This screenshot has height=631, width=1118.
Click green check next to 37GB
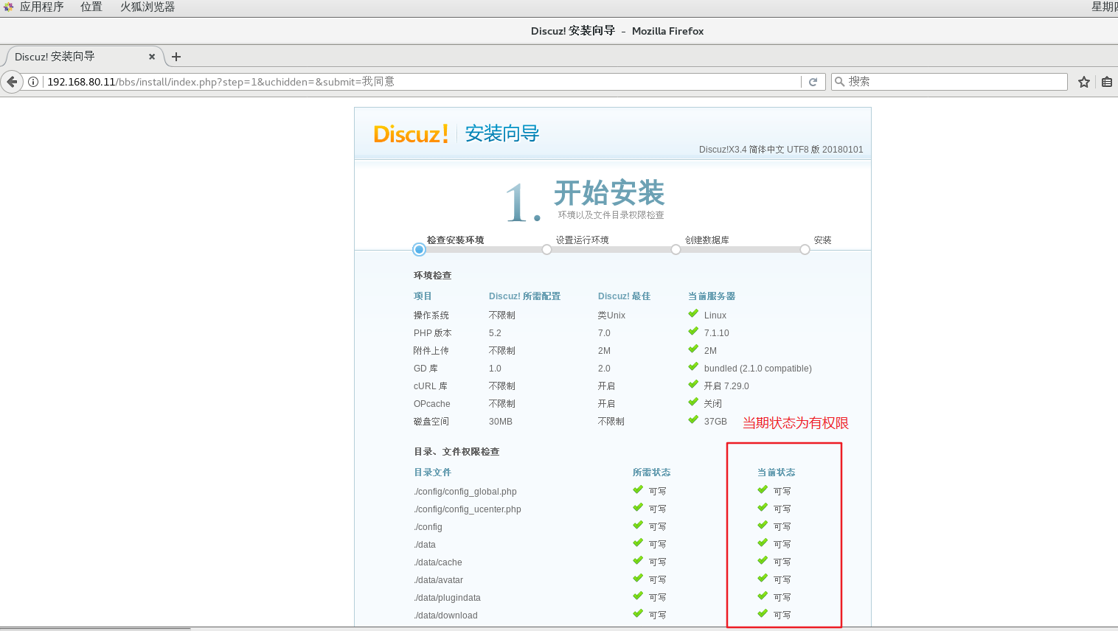693,420
